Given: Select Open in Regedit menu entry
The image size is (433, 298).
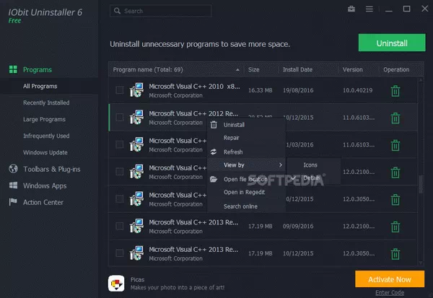Looking at the screenshot, I should 246,192.
